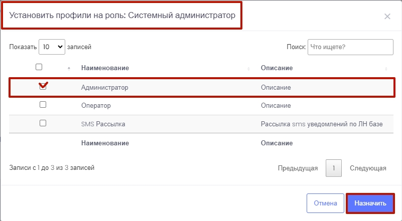Click the 'Что ищете?' search field

tap(350, 47)
